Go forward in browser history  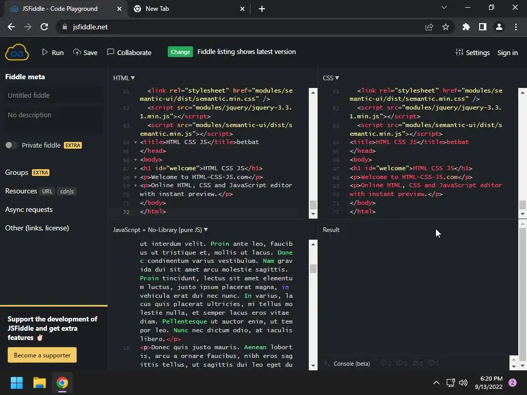click(x=28, y=27)
